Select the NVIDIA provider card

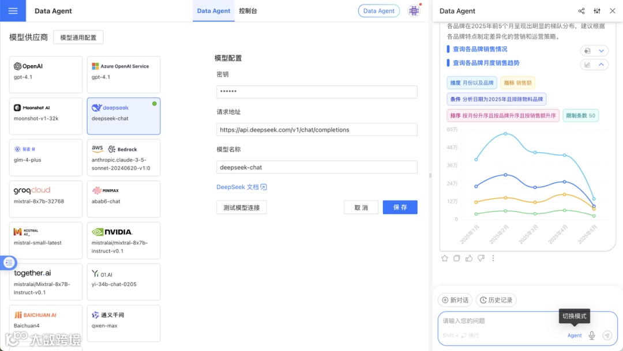point(123,240)
